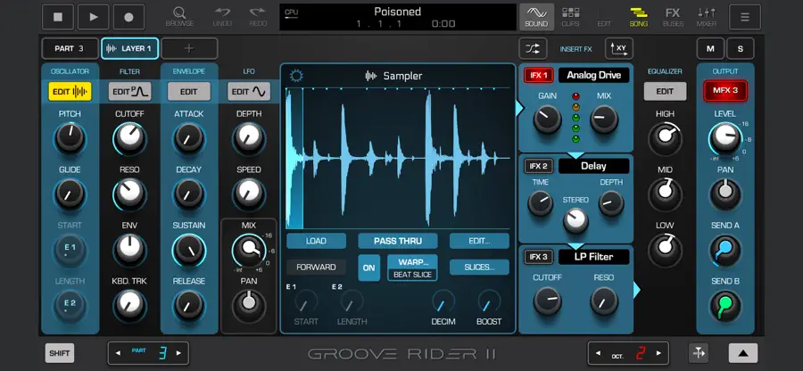Open the Slices... button
The image size is (803, 371).
479,268
